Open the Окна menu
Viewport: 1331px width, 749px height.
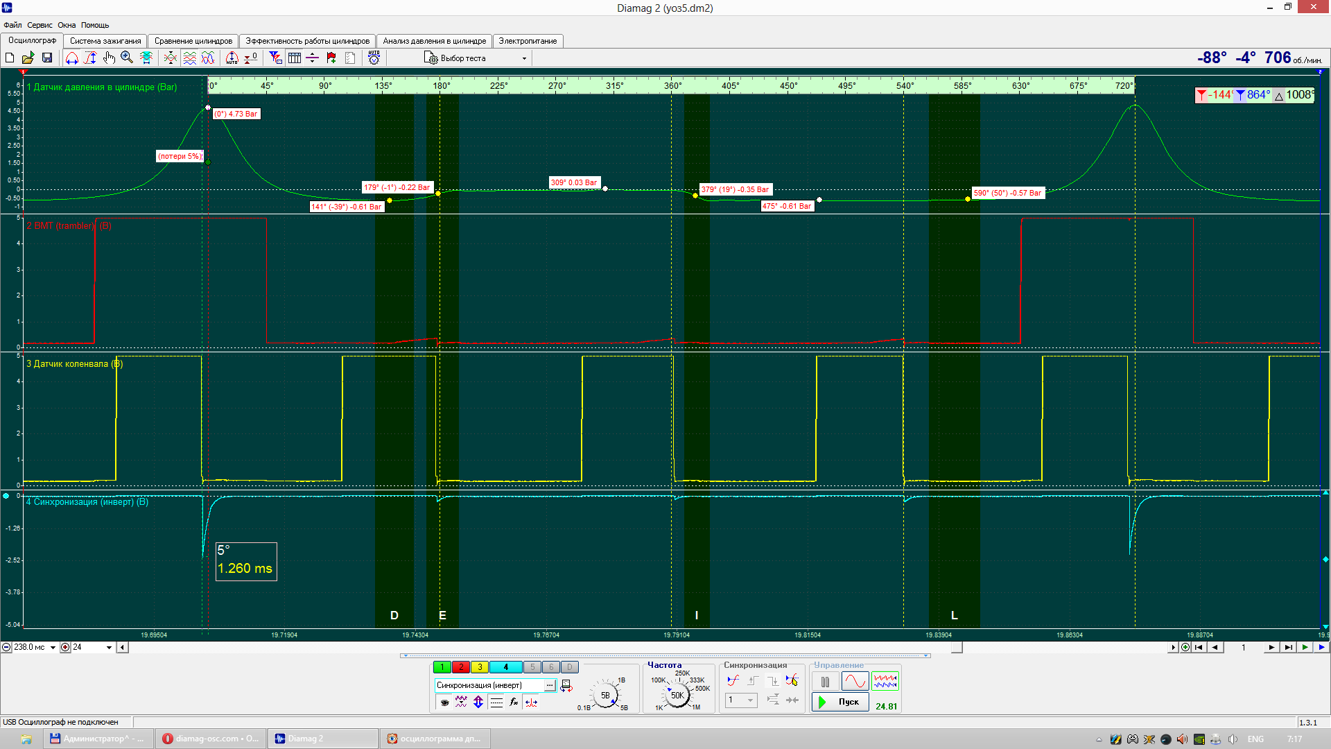[67, 25]
